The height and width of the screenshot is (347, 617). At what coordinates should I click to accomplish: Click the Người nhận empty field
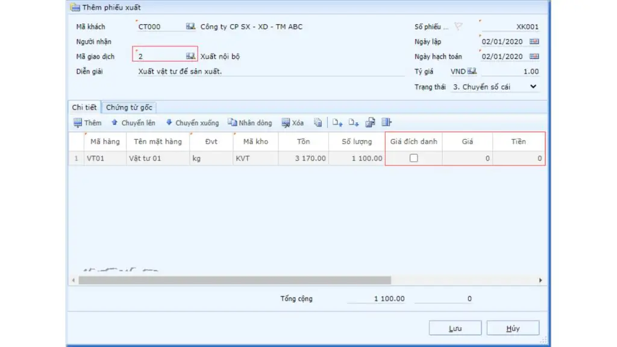pos(271,42)
